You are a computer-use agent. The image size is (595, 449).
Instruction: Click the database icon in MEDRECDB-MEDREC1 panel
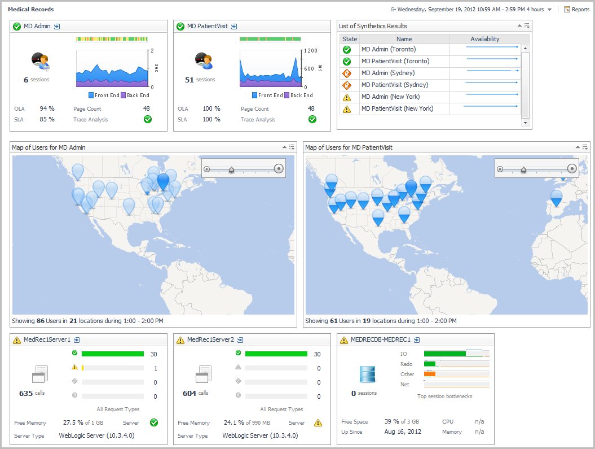coord(367,374)
